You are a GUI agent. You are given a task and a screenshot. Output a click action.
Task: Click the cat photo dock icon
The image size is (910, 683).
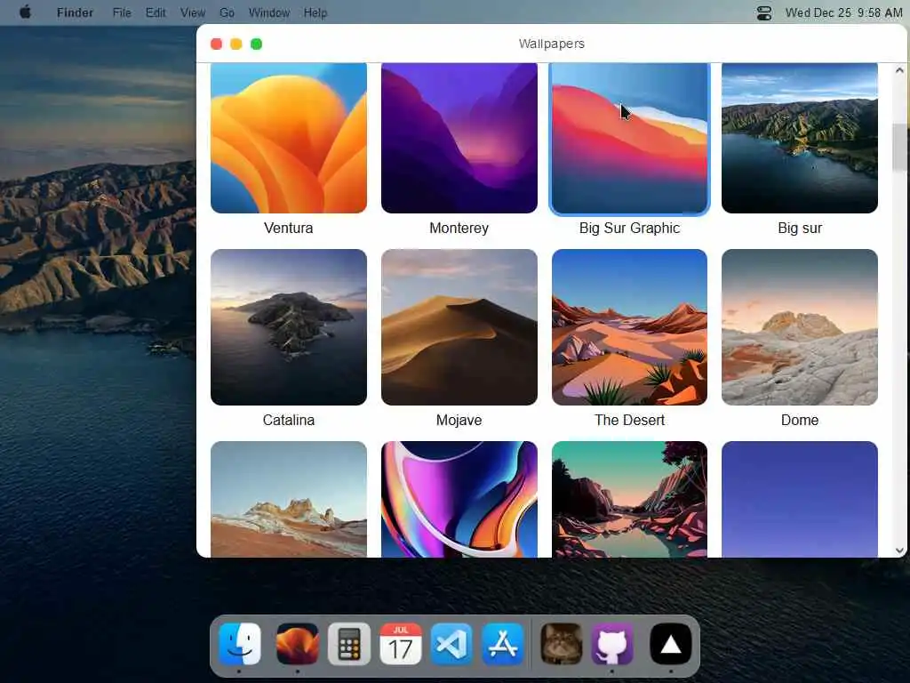562,644
